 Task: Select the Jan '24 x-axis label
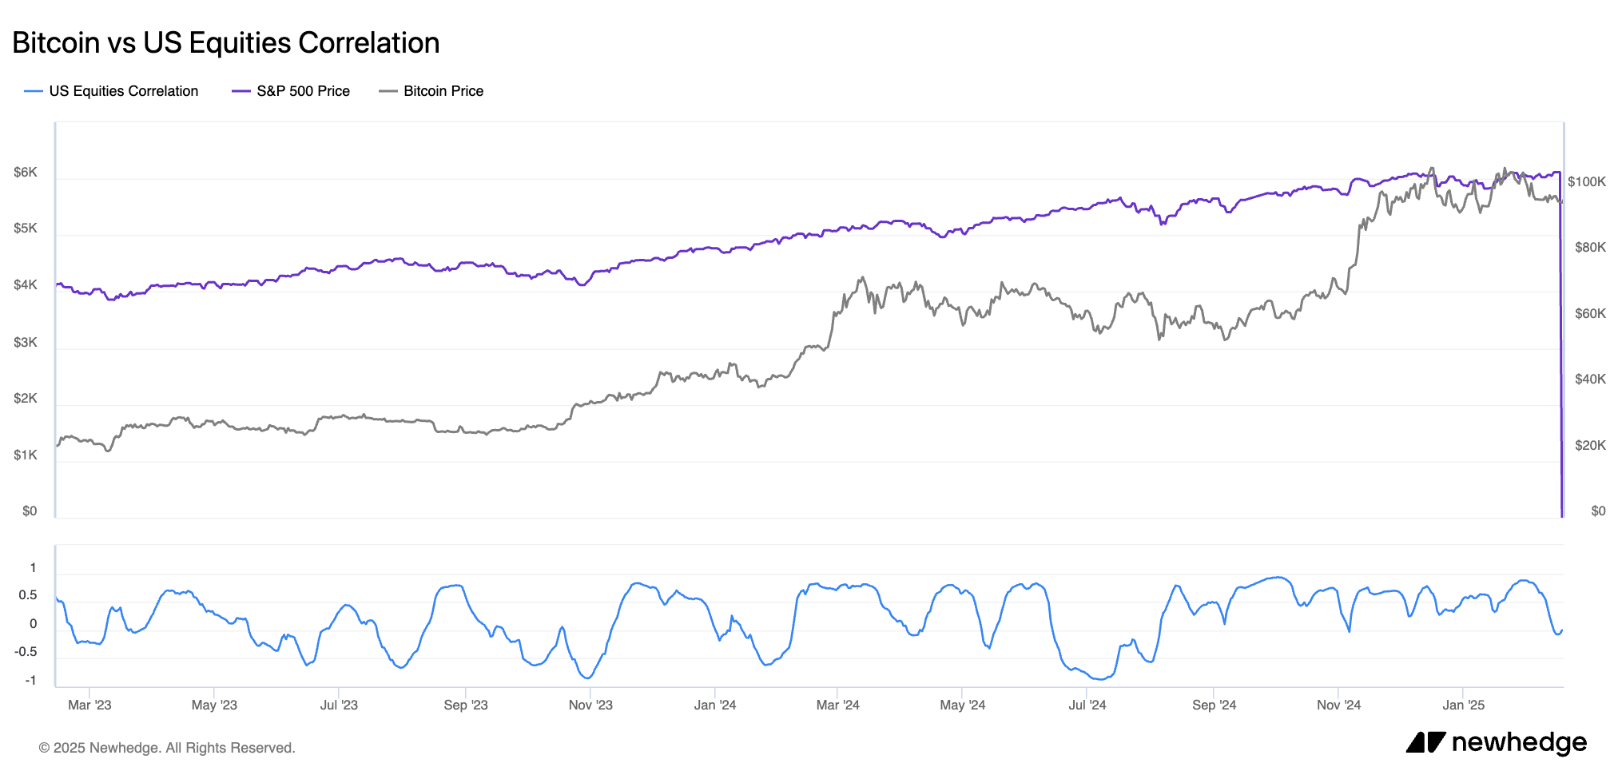[x=715, y=705]
